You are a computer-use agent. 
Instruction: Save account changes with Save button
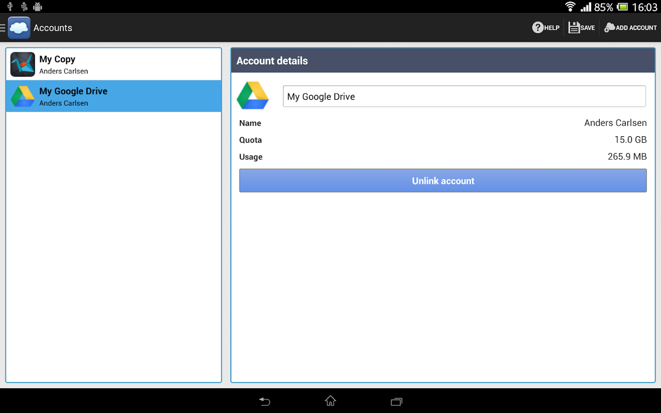[582, 28]
